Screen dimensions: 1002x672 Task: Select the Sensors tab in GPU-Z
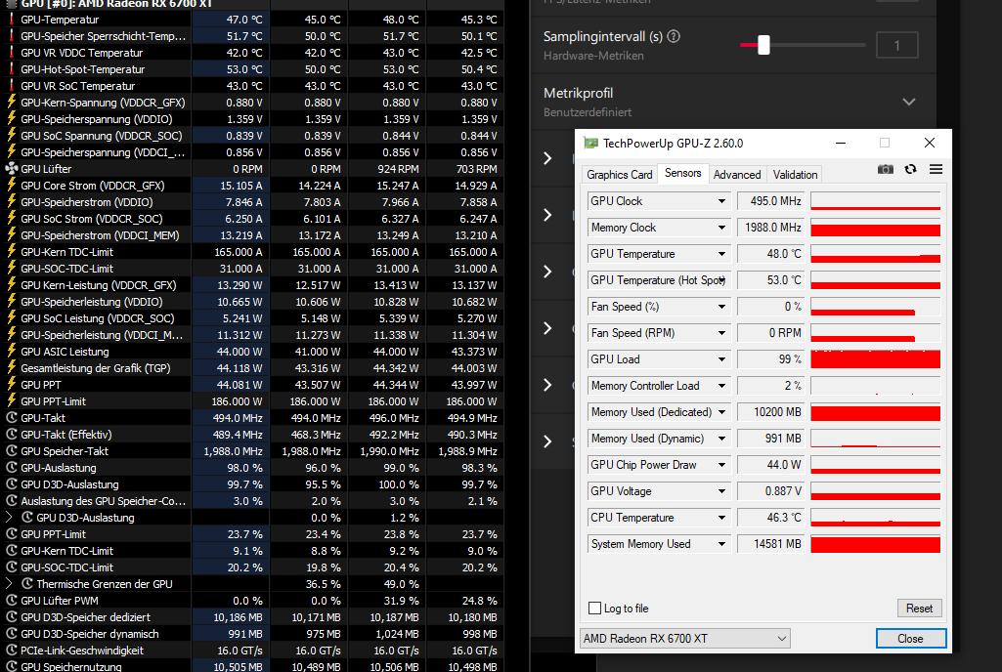tap(682, 173)
